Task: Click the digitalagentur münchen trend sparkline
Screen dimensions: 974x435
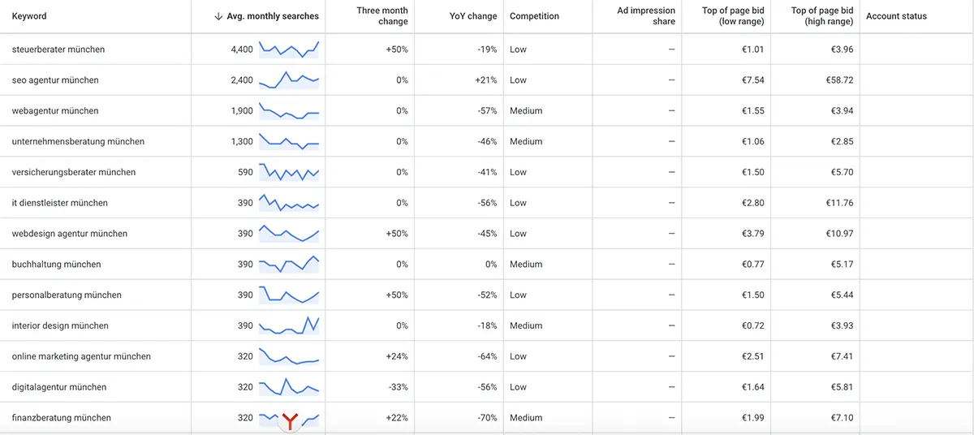Action: (289, 387)
